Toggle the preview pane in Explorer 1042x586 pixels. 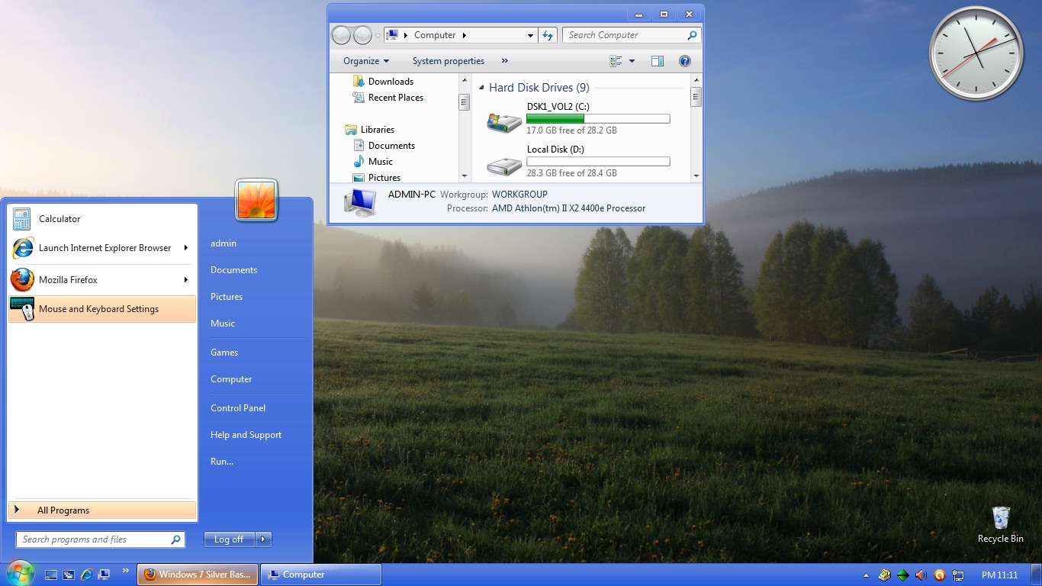(x=657, y=60)
